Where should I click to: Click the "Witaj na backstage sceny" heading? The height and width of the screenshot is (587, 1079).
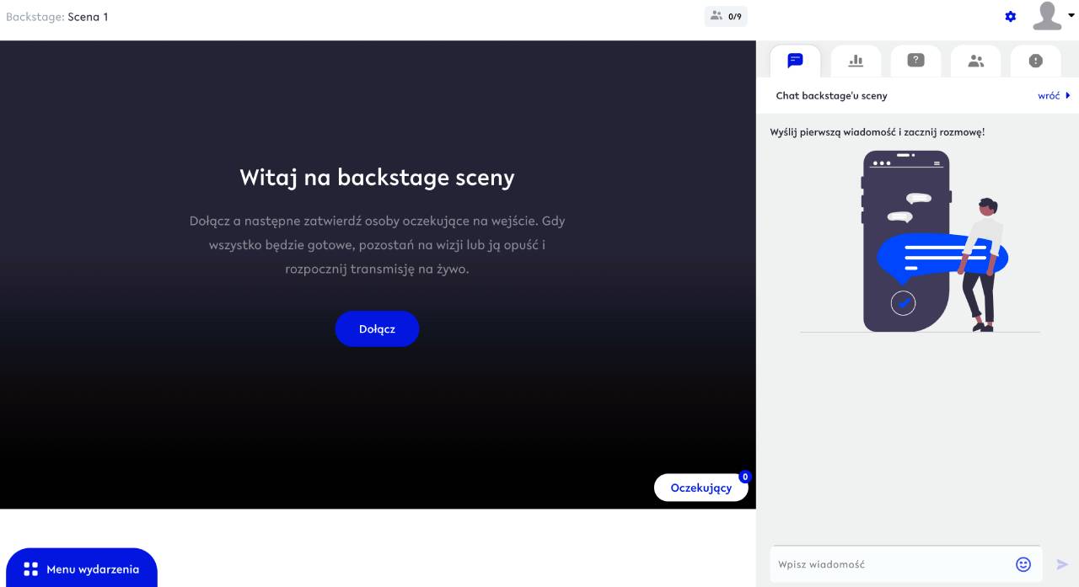pos(377,178)
